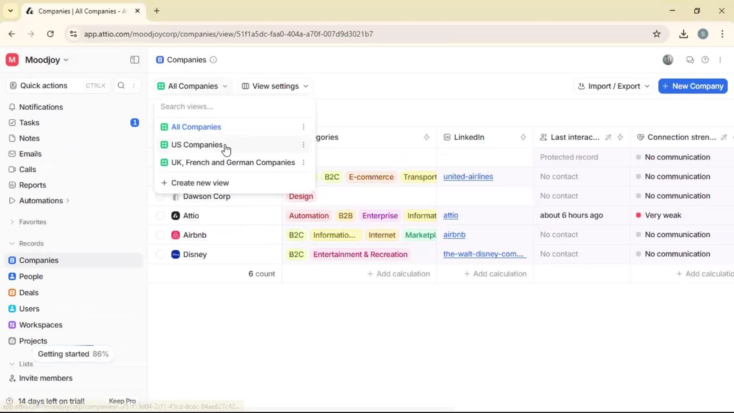734x413 pixels.
Task: Open the airbnb LinkedIn link
Action: point(454,235)
